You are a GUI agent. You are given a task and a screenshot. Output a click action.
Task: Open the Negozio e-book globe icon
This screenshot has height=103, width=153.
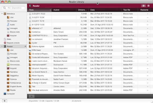(5, 43)
